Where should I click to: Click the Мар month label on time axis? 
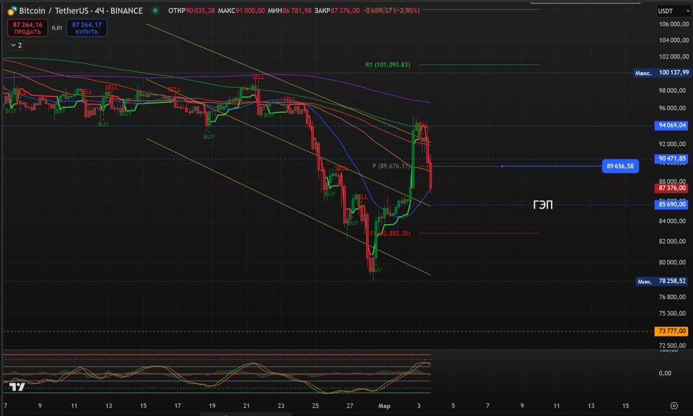coord(384,405)
